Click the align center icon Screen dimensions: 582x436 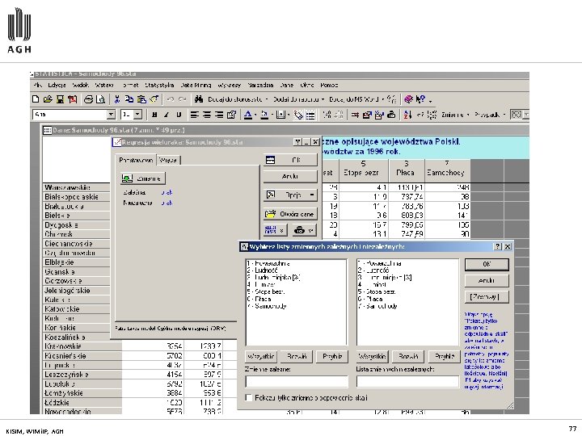[207, 115]
